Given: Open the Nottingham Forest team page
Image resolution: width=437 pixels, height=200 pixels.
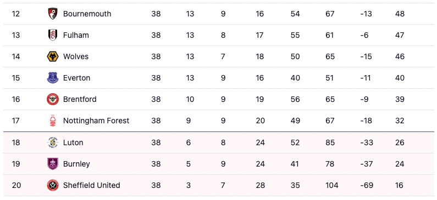Looking at the screenshot, I should coord(96,121).
